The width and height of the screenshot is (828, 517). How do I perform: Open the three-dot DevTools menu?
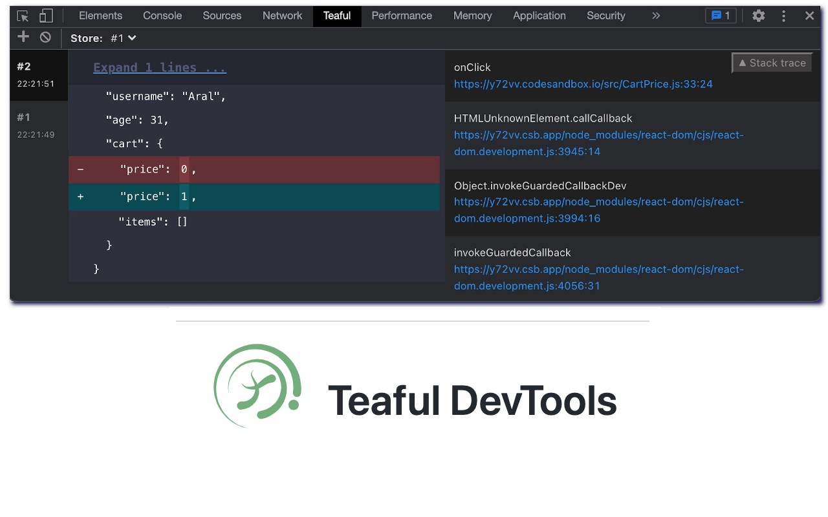pyautogui.click(x=783, y=16)
